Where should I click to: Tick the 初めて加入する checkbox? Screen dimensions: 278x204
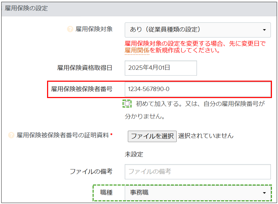[x=127, y=104]
